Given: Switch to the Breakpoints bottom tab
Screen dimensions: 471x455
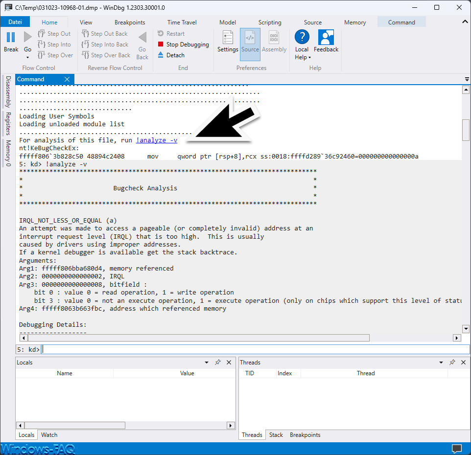Looking at the screenshot, I should point(305,435).
